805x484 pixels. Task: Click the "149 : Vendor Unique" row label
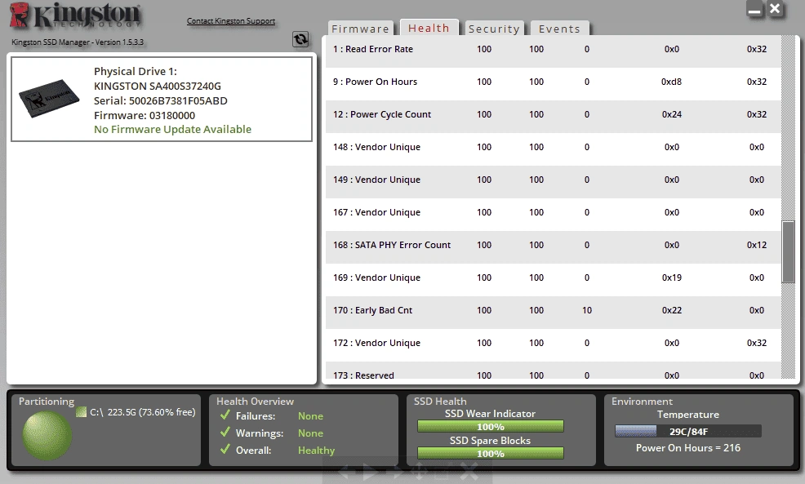[x=376, y=180]
